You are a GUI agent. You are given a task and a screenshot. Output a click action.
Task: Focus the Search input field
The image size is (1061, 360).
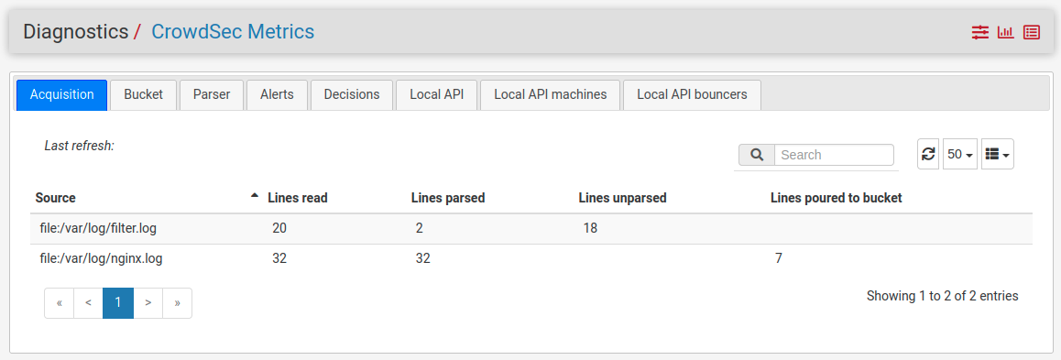tap(834, 155)
